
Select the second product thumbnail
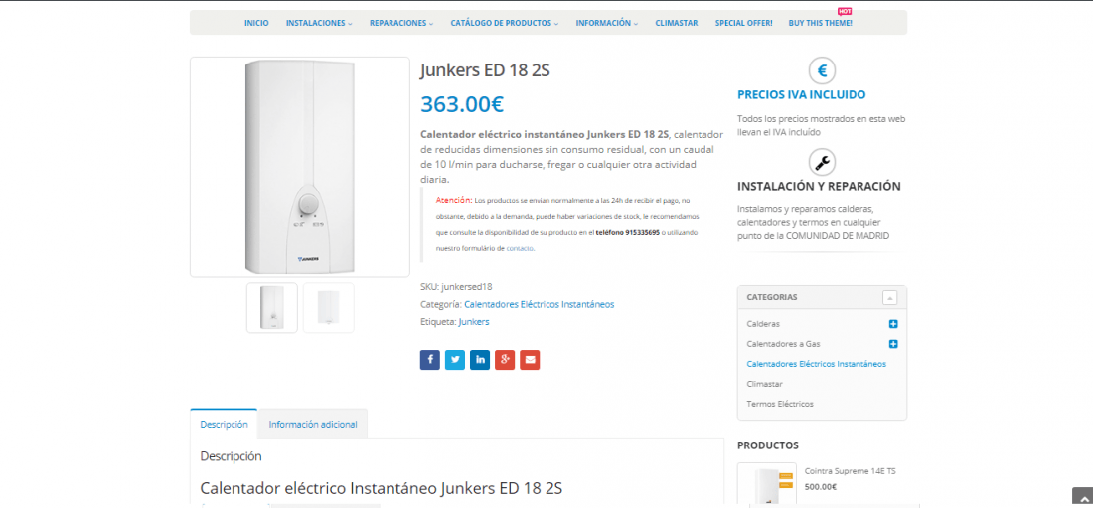point(328,308)
